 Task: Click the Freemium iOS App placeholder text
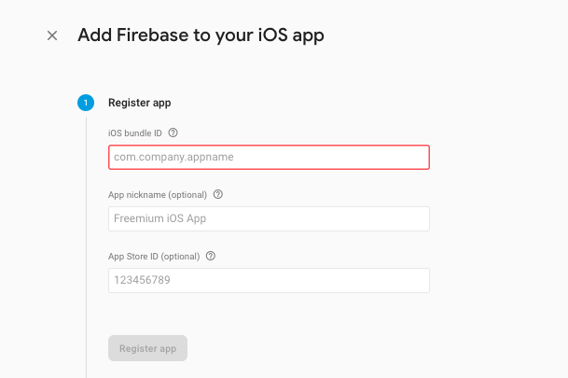click(159, 219)
